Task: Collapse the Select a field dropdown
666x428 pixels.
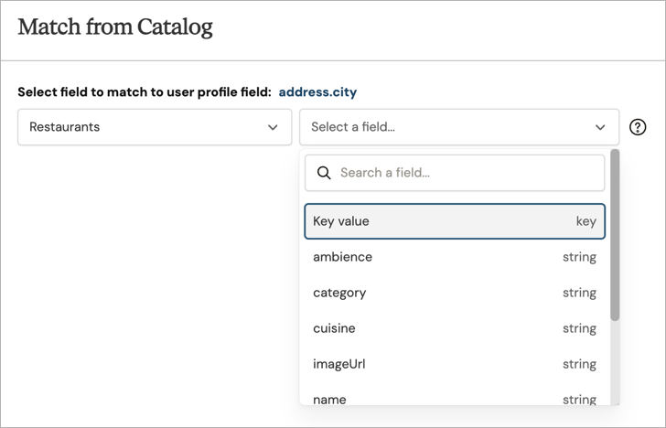Action: coord(459,127)
